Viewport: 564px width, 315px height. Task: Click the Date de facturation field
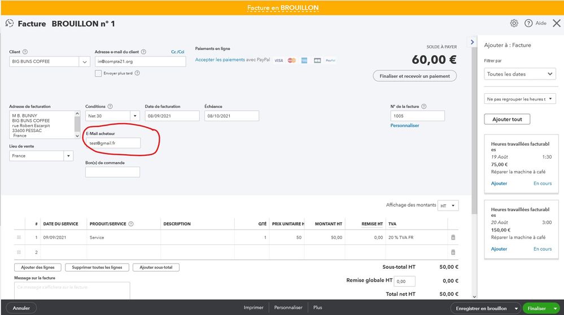172,116
